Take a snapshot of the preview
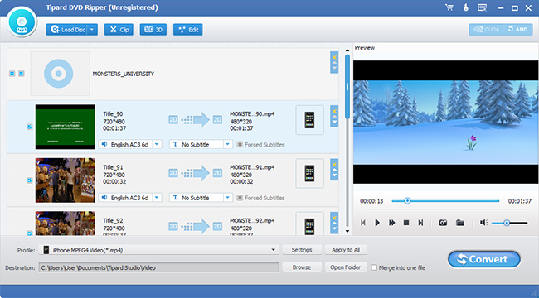Image resolution: width=539 pixels, height=298 pixels. pos(443,223)
